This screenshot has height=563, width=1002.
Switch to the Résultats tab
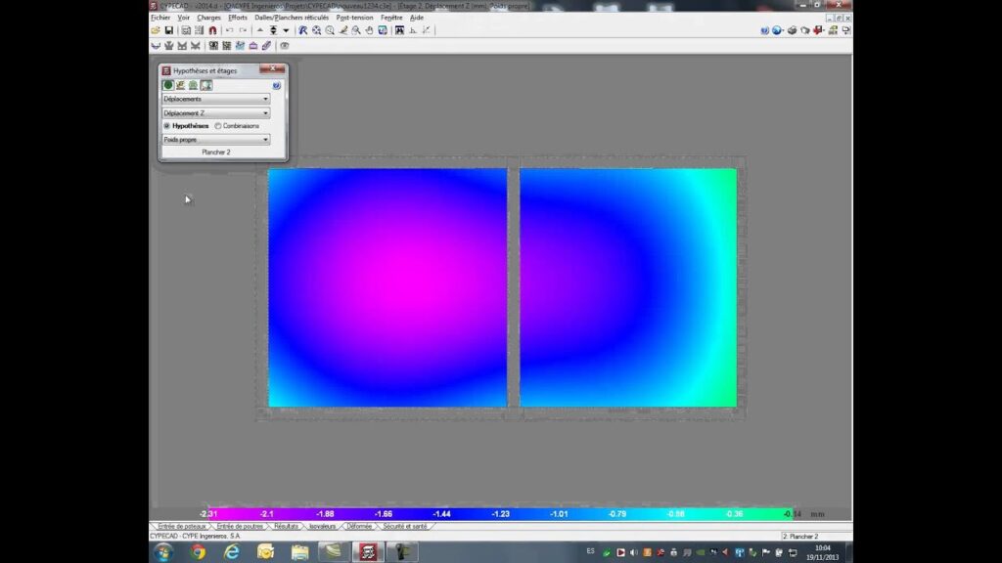point(287,526)
